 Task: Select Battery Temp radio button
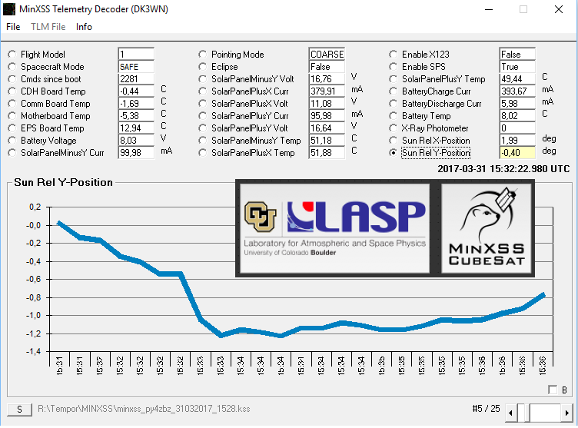tap(394, 116)
